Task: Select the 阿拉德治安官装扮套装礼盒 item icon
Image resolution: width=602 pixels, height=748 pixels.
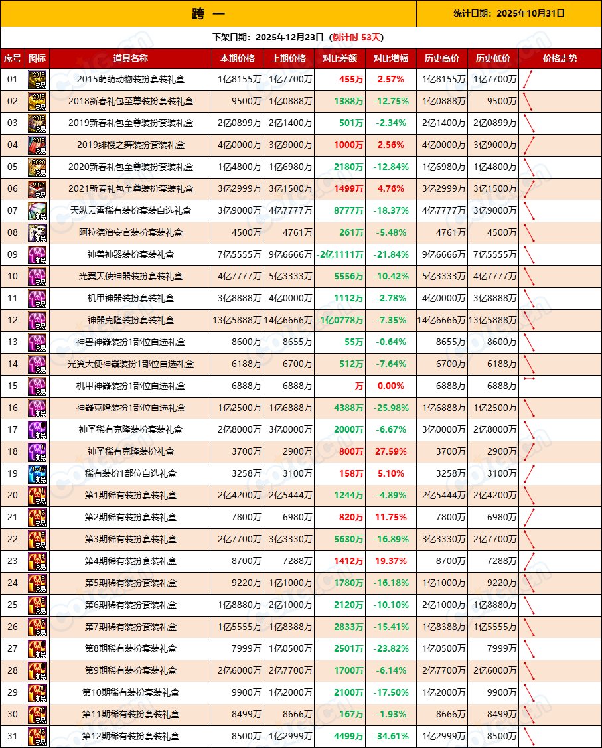Action: [38, 233]
